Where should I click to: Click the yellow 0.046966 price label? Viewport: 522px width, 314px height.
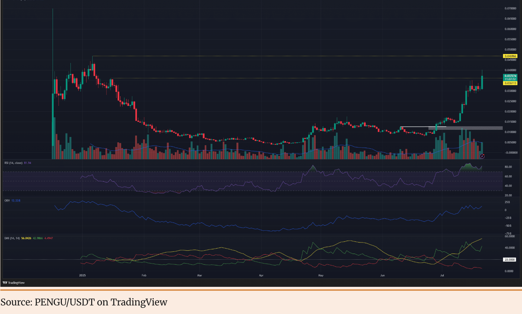[510, 56]
